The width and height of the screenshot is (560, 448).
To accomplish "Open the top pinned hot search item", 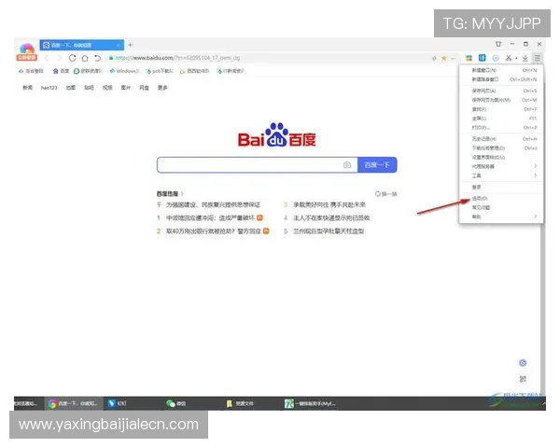I will click(213, 204).
